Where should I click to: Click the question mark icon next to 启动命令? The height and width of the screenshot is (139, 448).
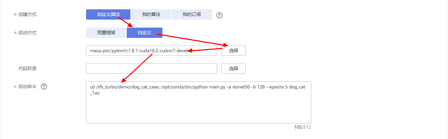44,86
